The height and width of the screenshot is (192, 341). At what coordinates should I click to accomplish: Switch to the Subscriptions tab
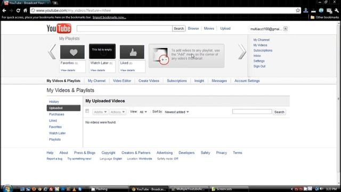point(177,81)
